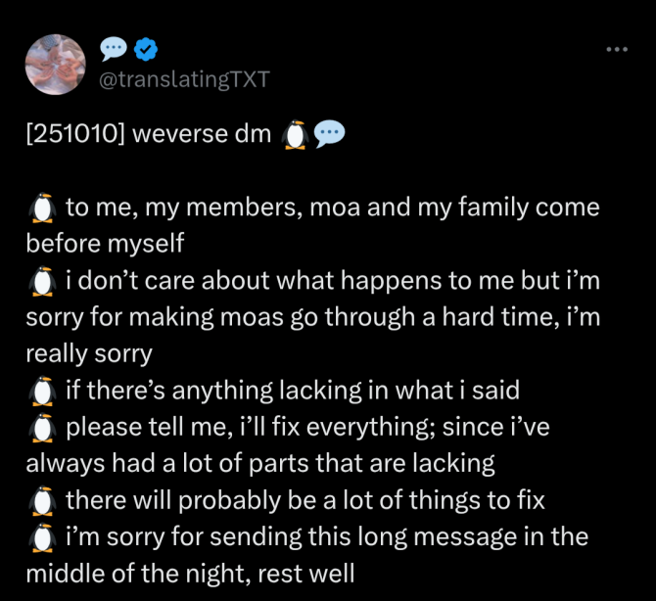Click the text "lacking in what i said"

(x=412, y=391)
